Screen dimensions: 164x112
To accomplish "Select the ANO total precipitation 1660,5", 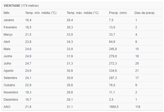I will 114,107.
